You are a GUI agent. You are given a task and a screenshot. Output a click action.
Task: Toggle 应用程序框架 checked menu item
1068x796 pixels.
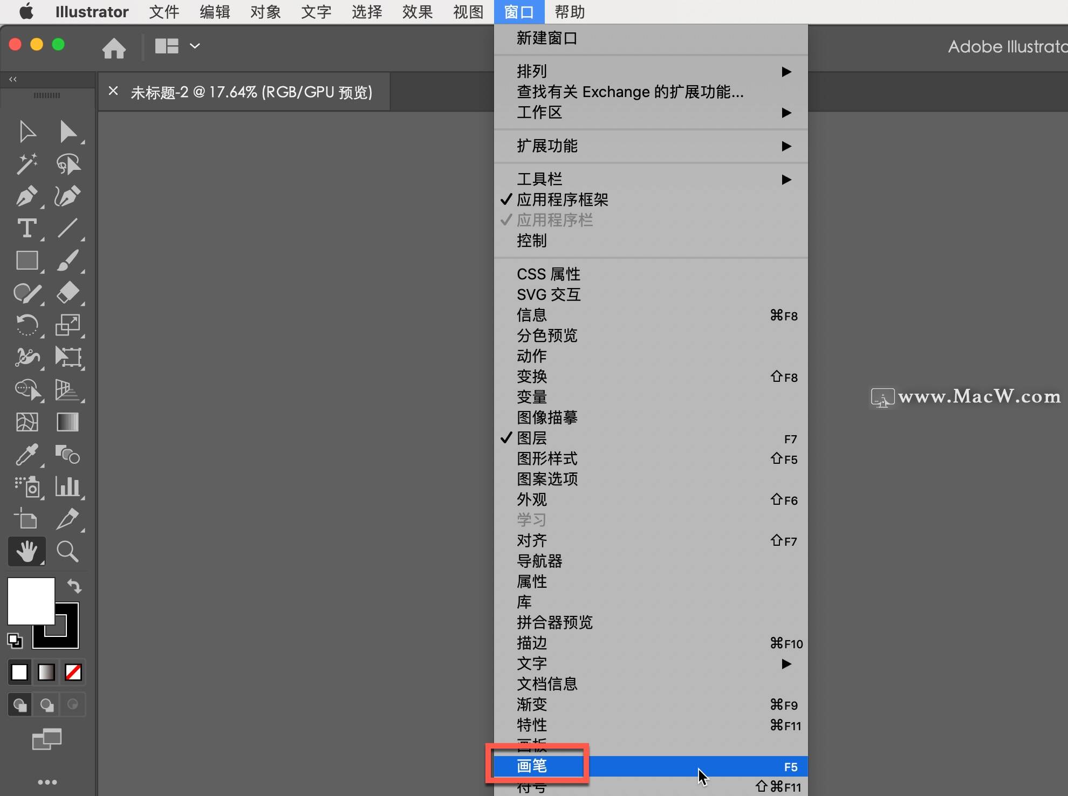(x=651, y=200)
